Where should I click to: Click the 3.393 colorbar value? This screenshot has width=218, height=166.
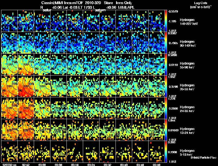tap(172, 142)
